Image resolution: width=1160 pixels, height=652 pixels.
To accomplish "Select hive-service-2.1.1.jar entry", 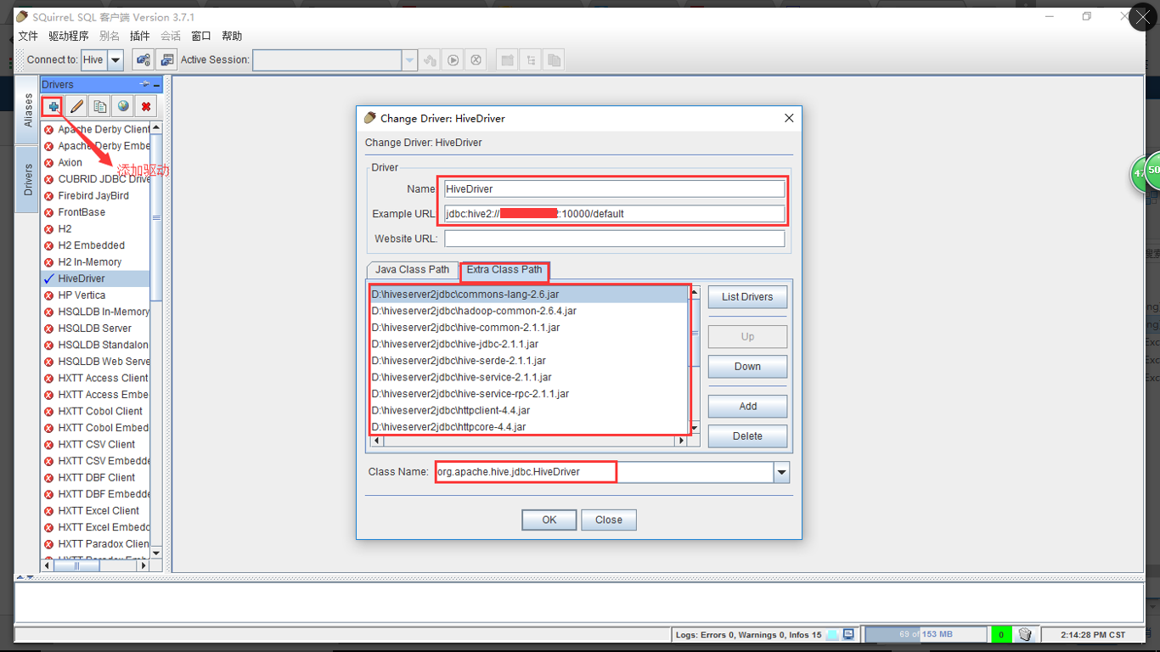I will click(529, 377).
